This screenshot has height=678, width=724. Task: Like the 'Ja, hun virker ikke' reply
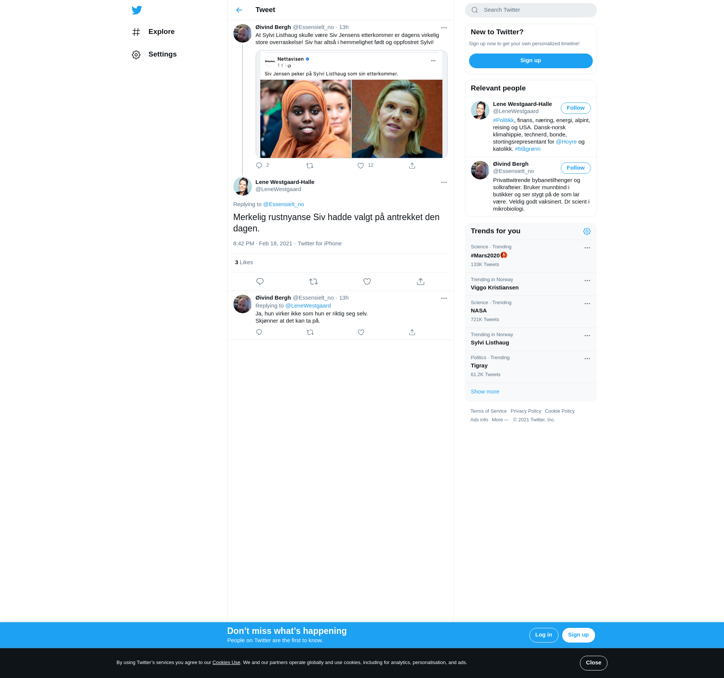(361, 332)
